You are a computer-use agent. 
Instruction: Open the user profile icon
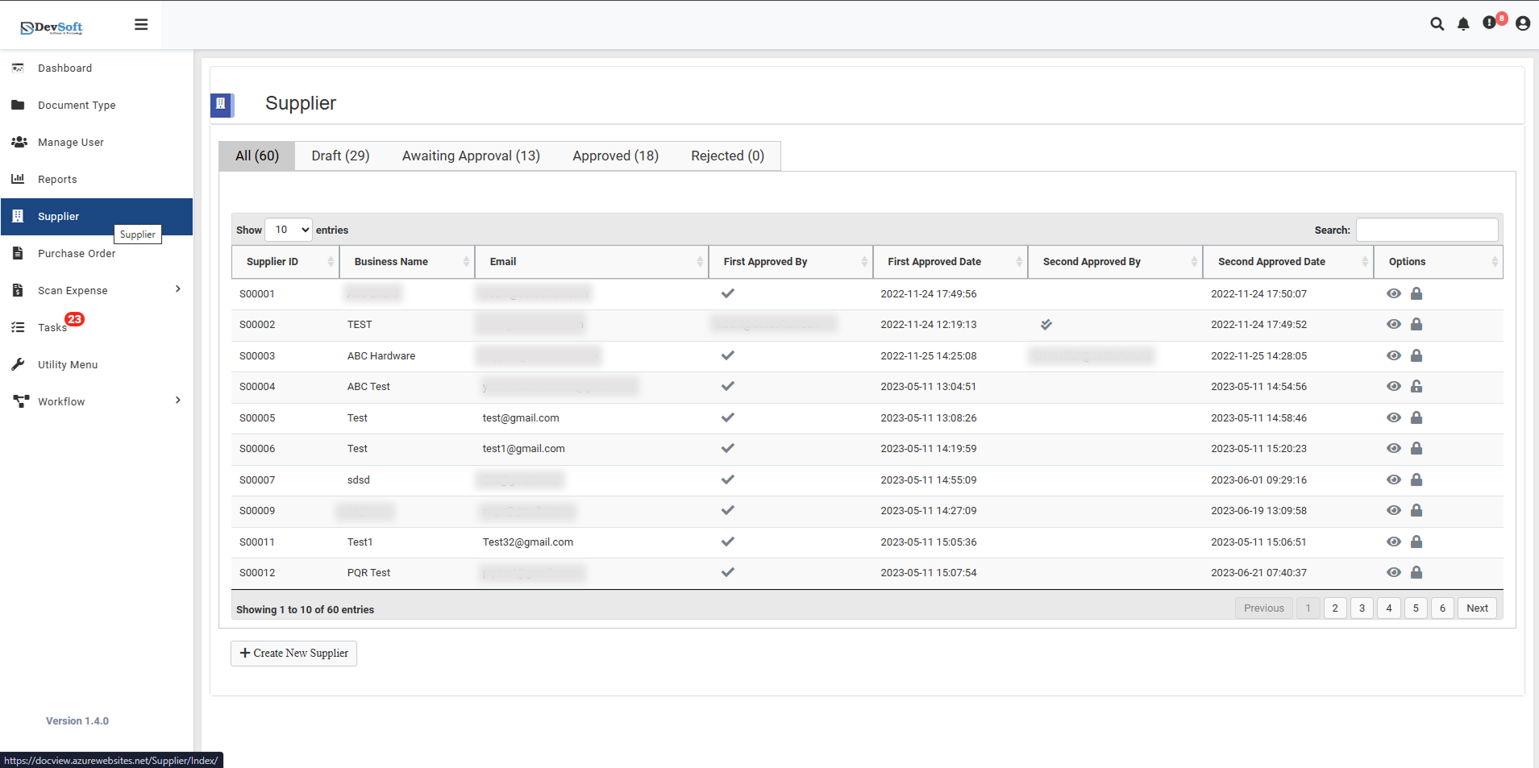[1523, 24]
